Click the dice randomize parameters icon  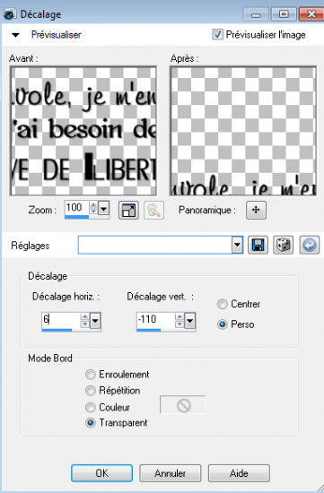point(283,245)
